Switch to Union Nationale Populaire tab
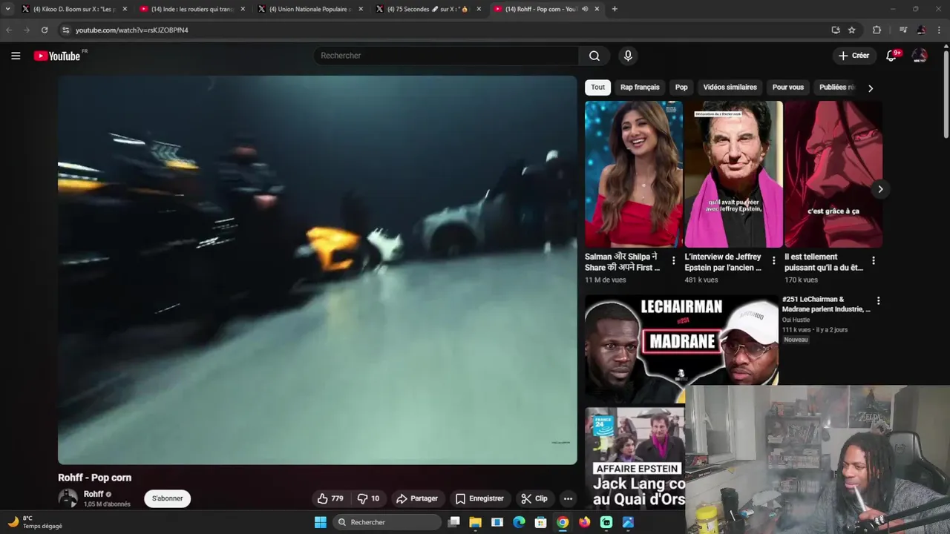950x534 pixels. (311, 9)
